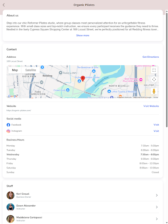Click Dawn Alexander's profile photo
The height and width of the screenshot is (224, 168).
tap(10, 207)
